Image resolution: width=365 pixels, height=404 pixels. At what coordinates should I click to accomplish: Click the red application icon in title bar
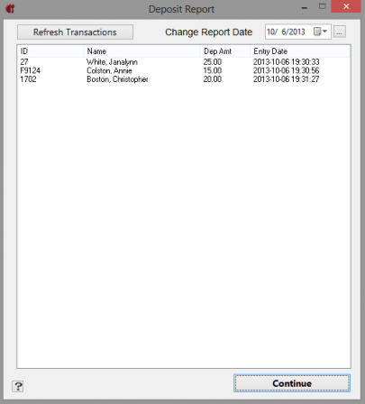[x=10, y=9]
